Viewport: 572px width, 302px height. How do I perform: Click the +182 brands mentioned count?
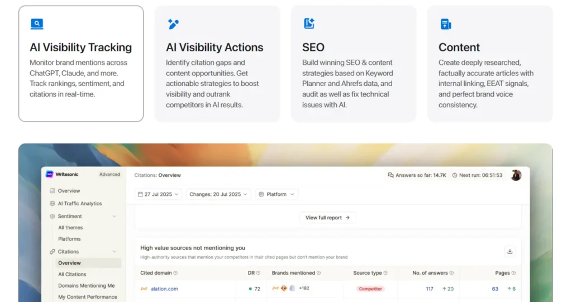304,288
